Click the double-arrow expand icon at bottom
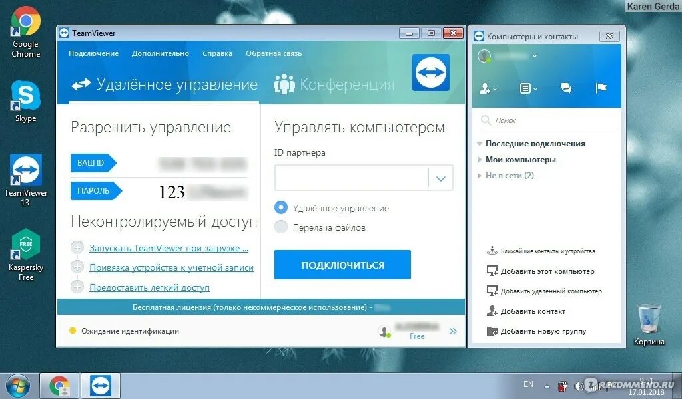This screenshot has width=682, height=399. (x=453, y=331)
